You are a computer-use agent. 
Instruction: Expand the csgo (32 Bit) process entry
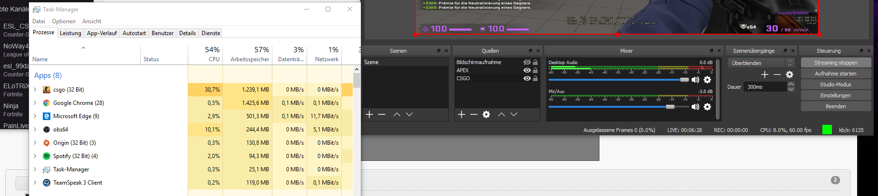click(35, 90)
